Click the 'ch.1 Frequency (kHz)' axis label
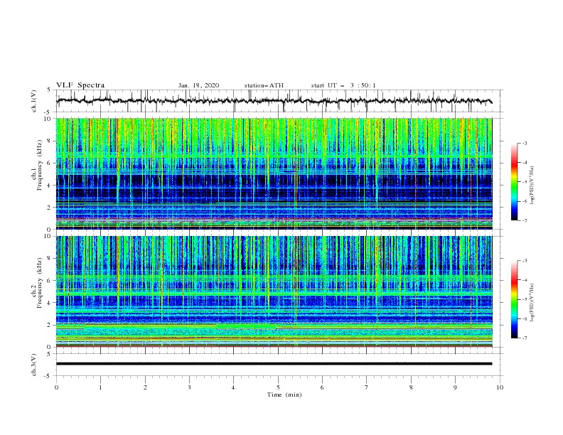Viewport: 563px width, 435px height. [x=36, y=164]
